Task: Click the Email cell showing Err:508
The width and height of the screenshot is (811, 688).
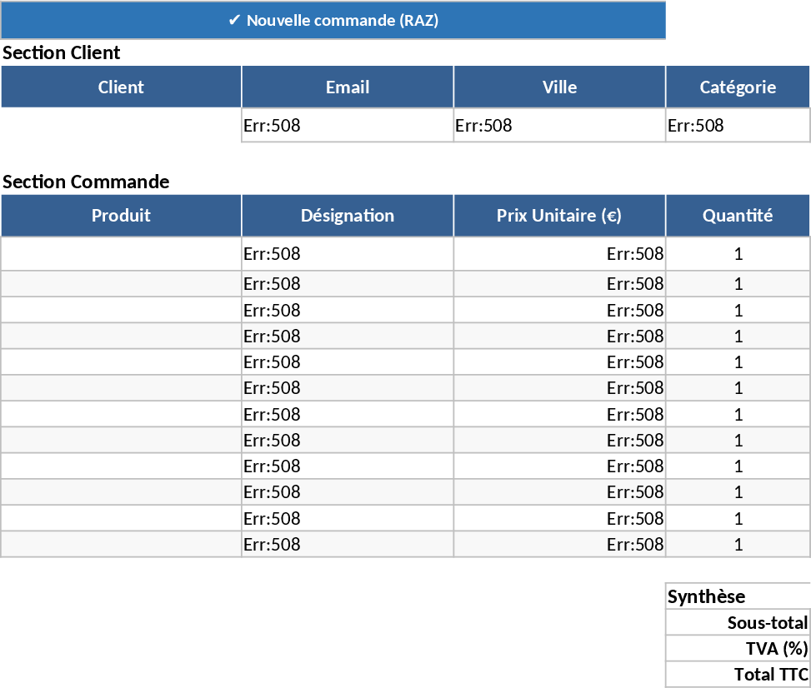Action: point(347,125)
